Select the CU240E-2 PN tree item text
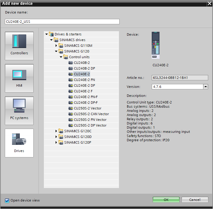The height and width of the screenshot is (209, 213). [x=84, y=80]
